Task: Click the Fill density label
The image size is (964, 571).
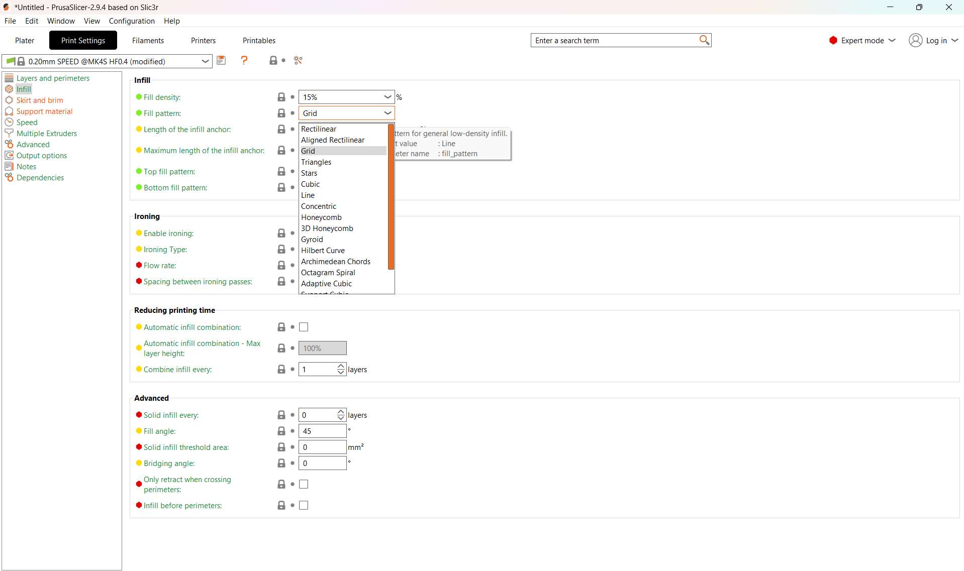Action: pyautogui.click(x=162, y=97)
